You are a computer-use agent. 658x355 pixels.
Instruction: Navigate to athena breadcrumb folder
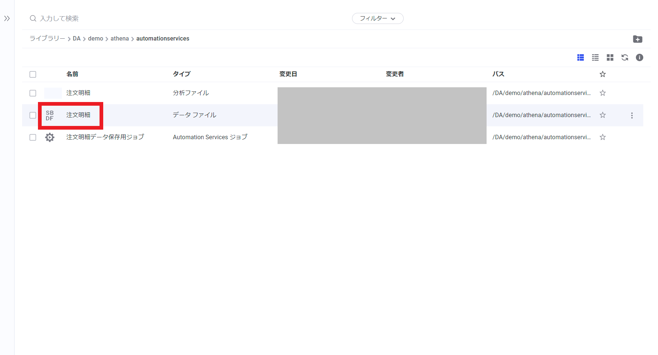point(120,39)
